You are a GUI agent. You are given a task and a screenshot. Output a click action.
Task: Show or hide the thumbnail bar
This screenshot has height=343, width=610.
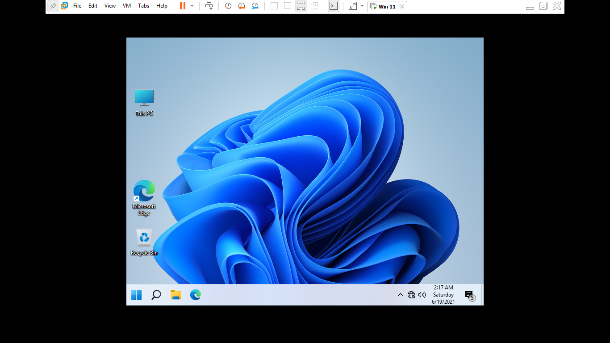(x=288, y=6)
